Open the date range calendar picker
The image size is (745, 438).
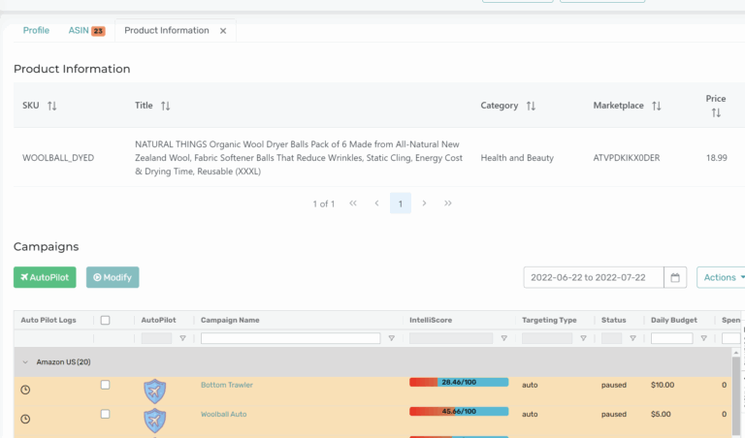(675, 277)
